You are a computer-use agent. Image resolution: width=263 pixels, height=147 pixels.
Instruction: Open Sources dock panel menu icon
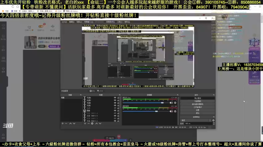point(120,95)
